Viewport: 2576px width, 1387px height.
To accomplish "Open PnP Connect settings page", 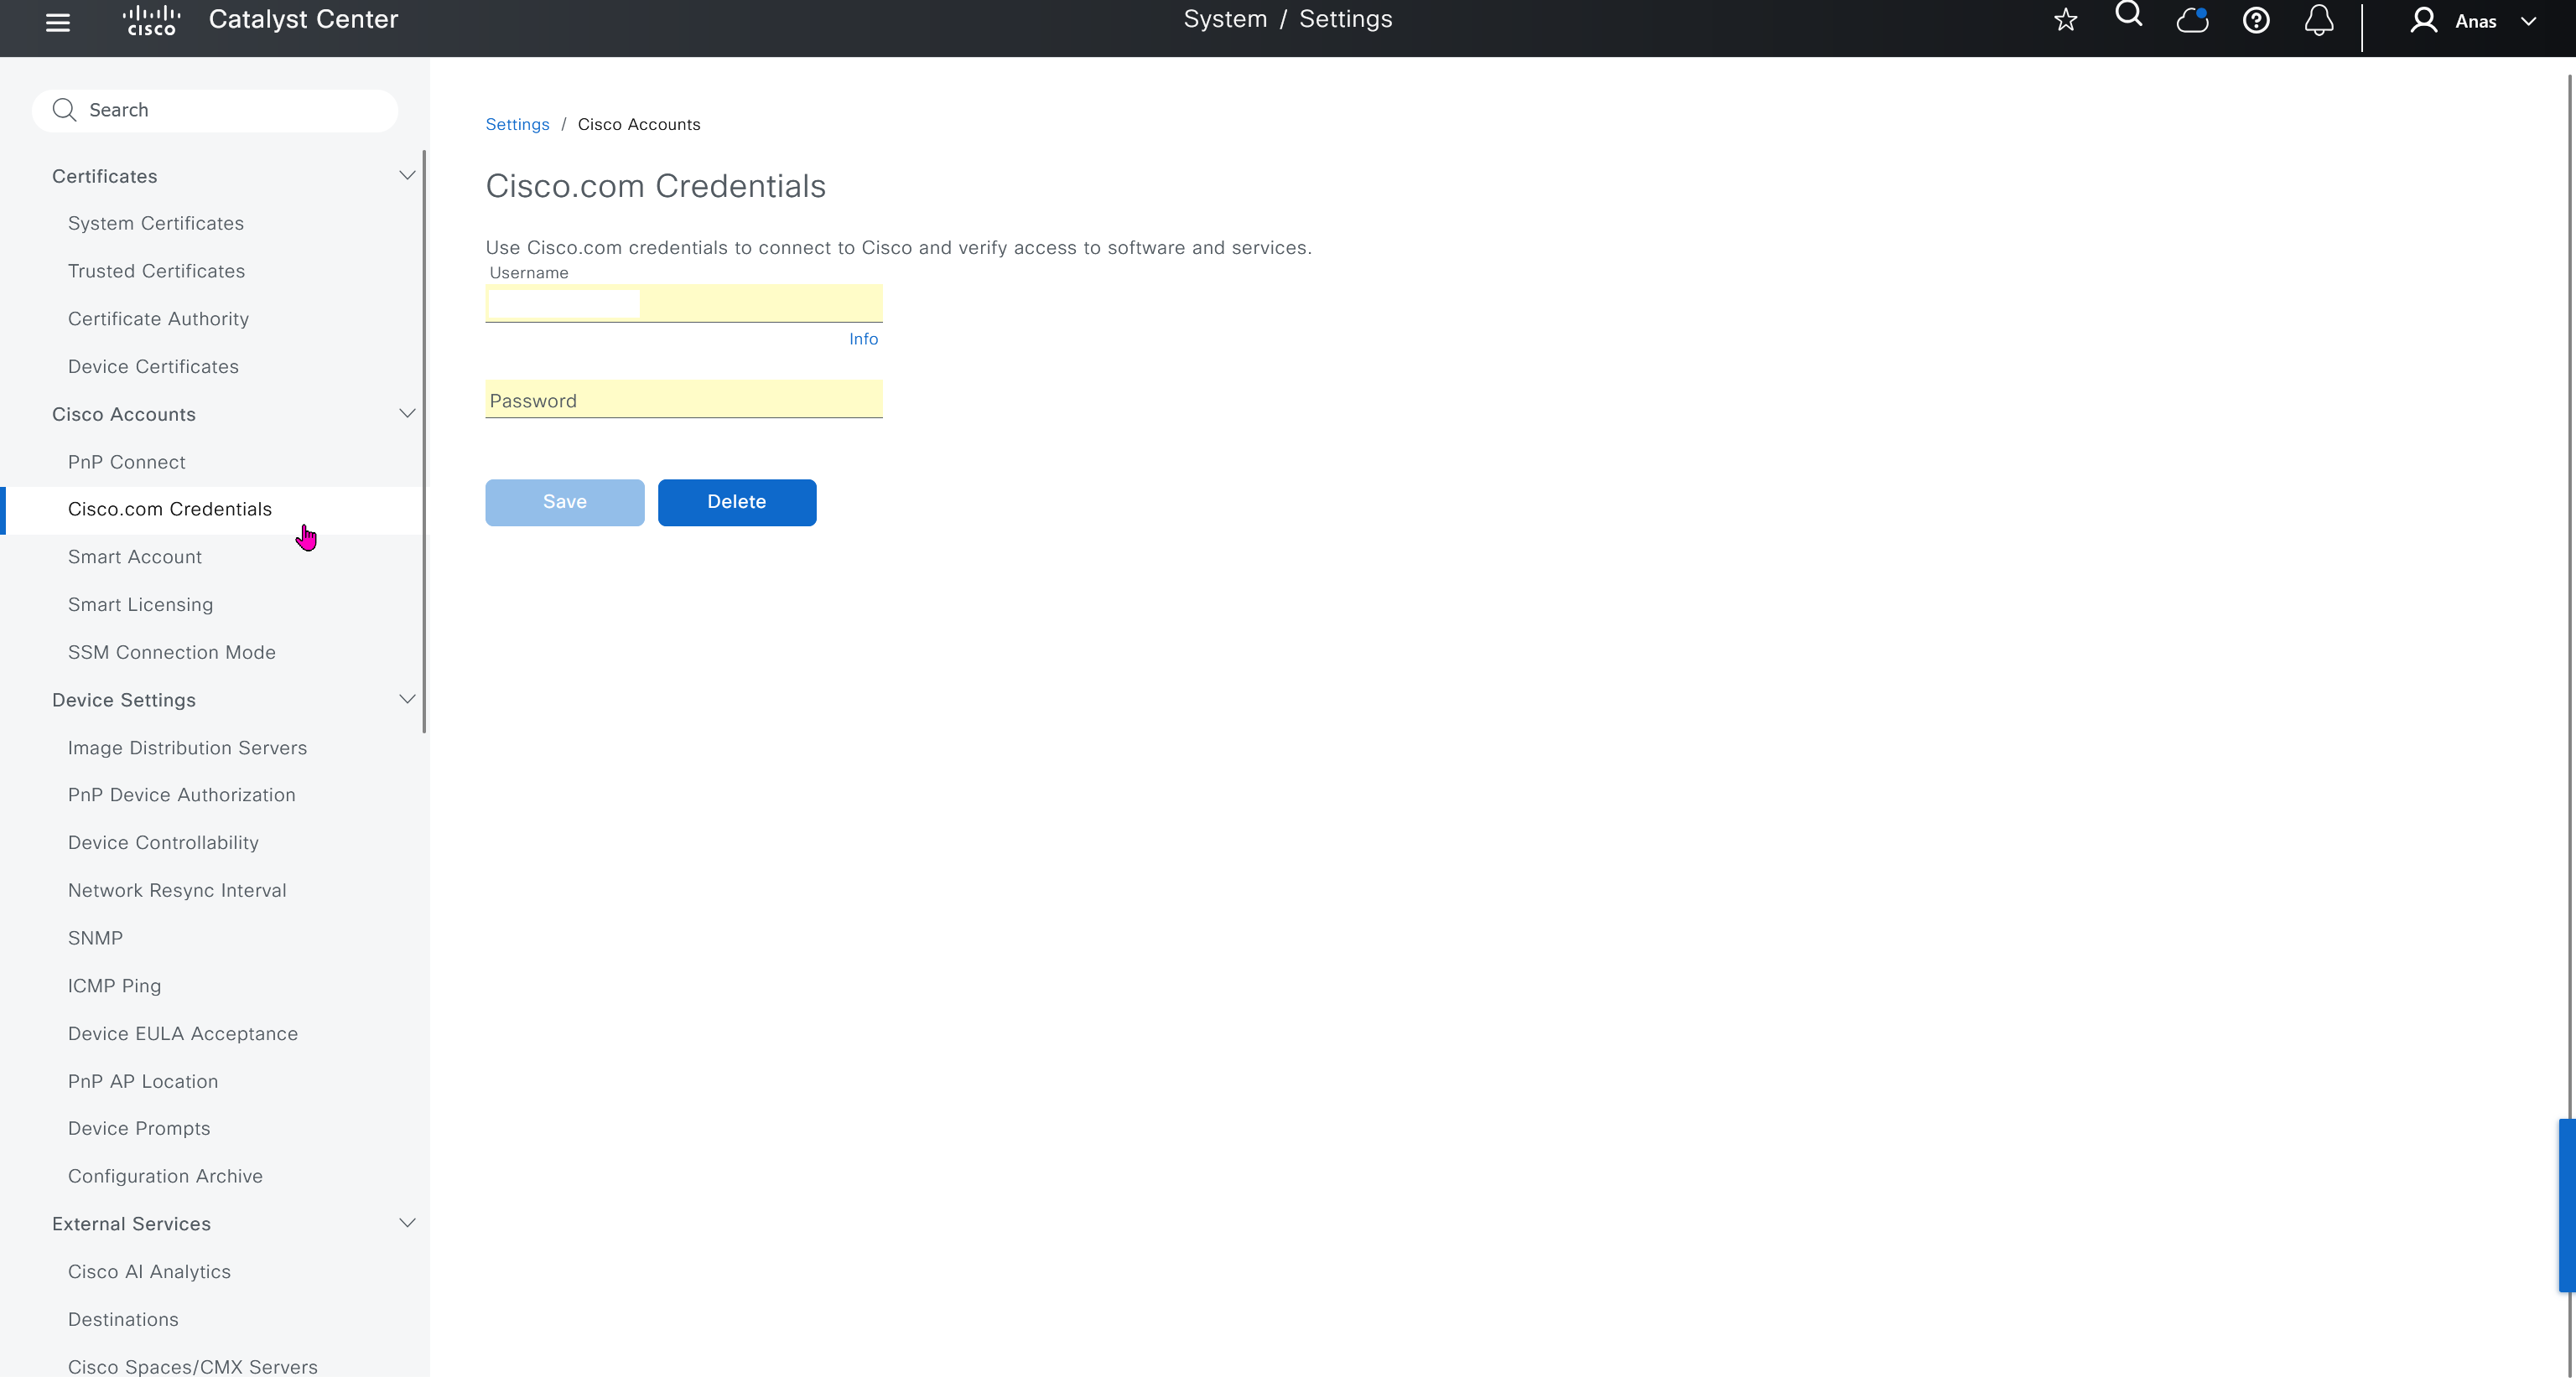I will pos(127,462).
